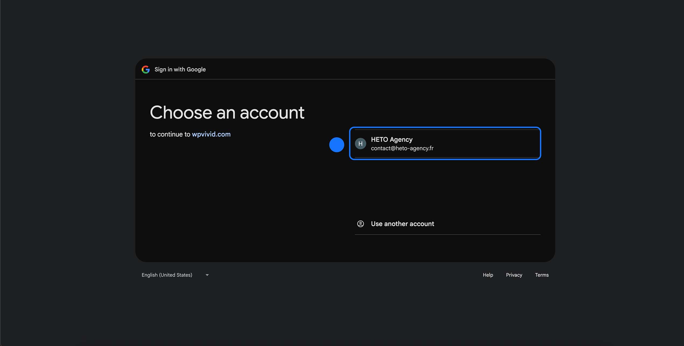
Task: Click the dropdown arrow next to the language selector
Action: click(x=207, y=275)
